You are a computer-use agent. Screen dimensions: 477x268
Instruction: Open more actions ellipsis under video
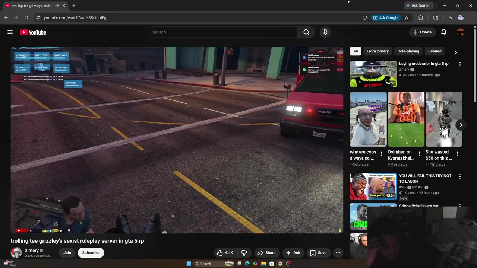click(338, 253)
